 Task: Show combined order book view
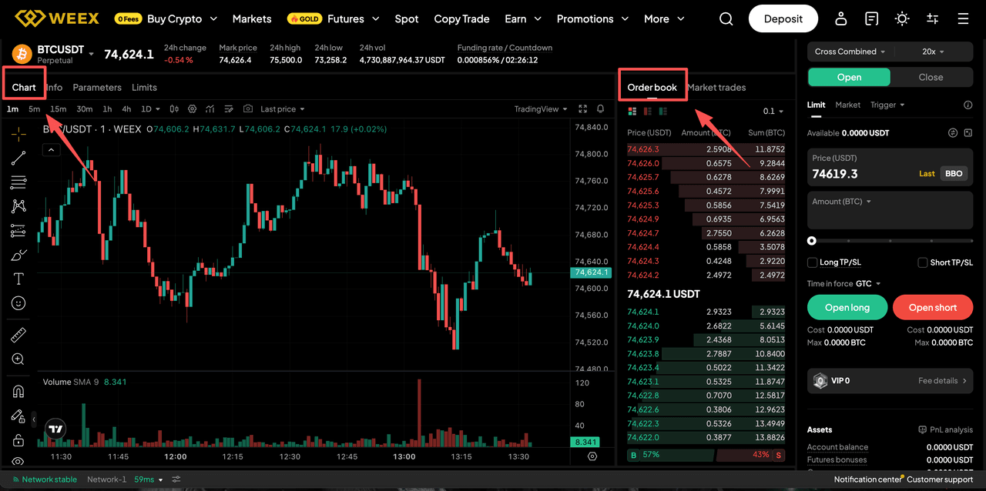632,112
